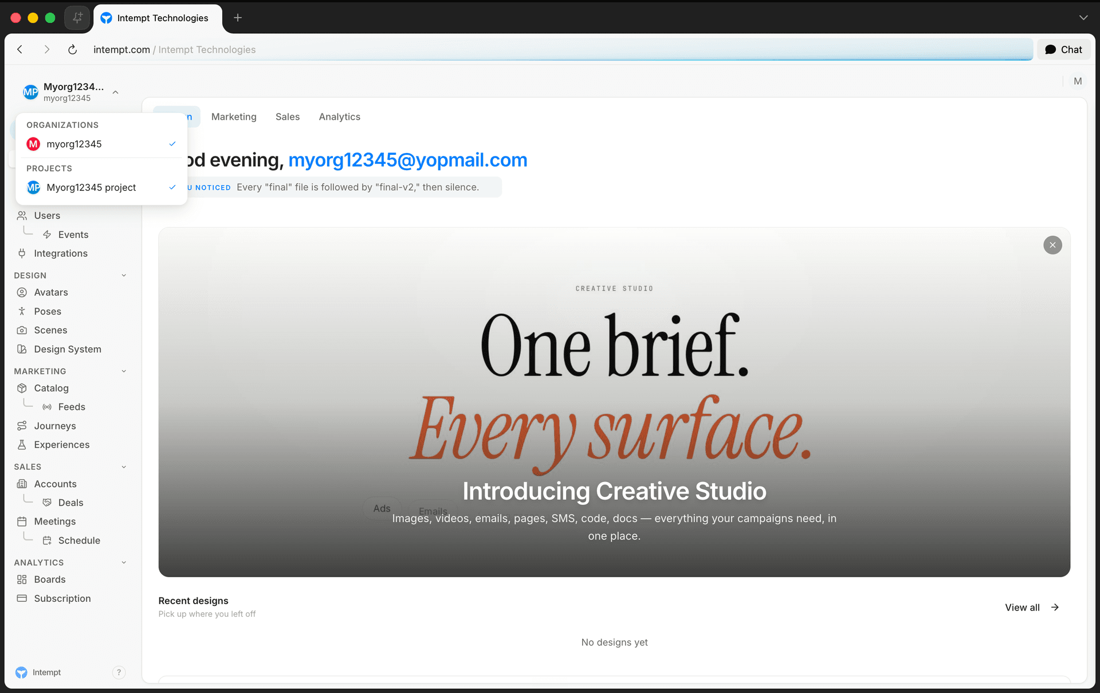Click the browser forward arrow

[x=46, y=50]
